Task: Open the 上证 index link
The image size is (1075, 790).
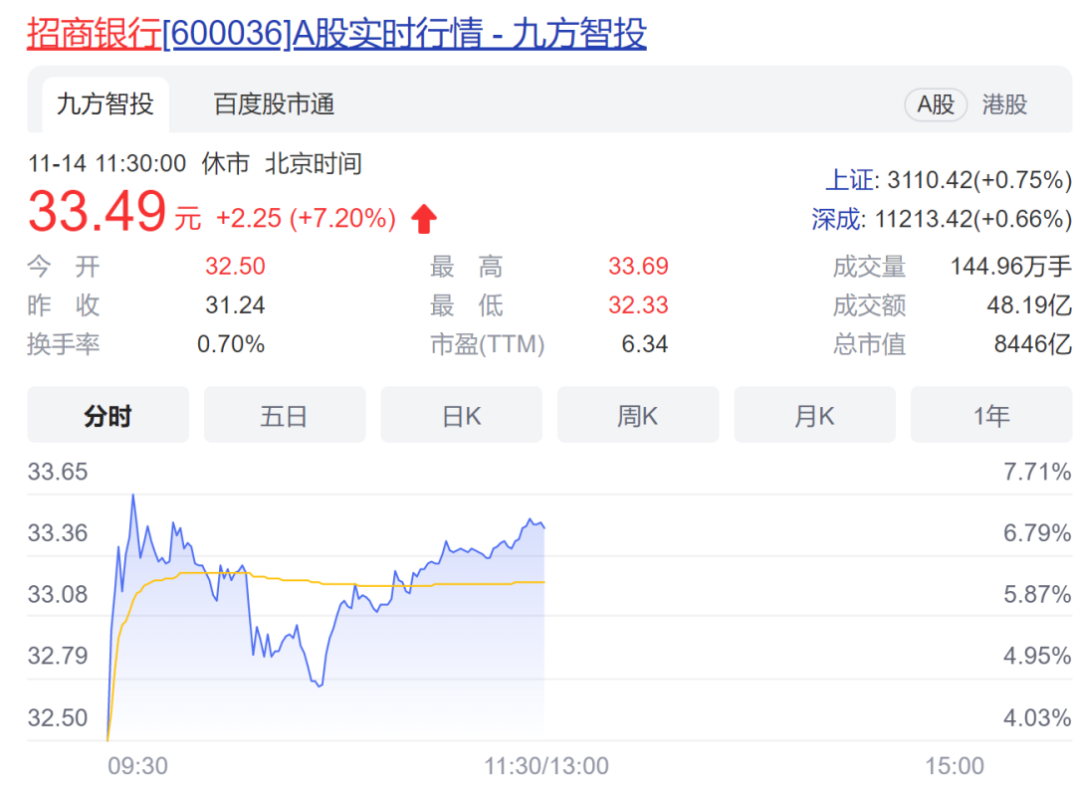Action: 850,180
